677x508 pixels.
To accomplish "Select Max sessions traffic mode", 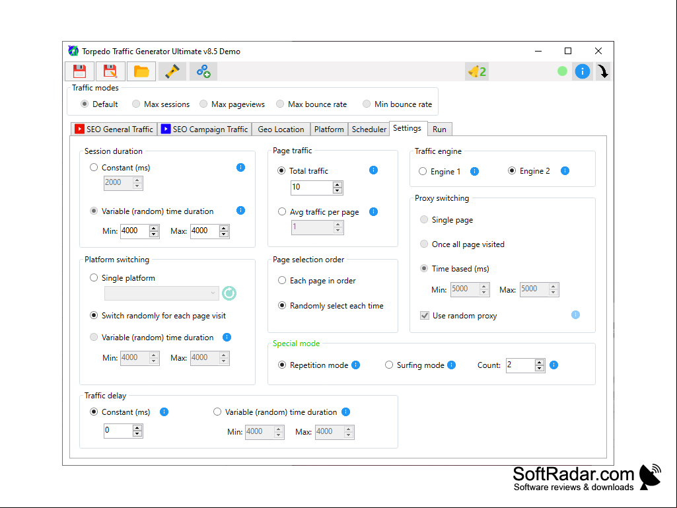I will (161, 104).
